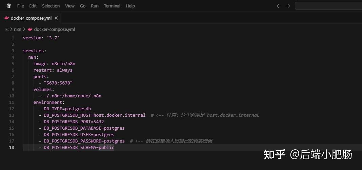Image resolution: width=362 pixels, height=170 pixels.
Task: Open the Terminal menu
Action: [x=112, y=6]
